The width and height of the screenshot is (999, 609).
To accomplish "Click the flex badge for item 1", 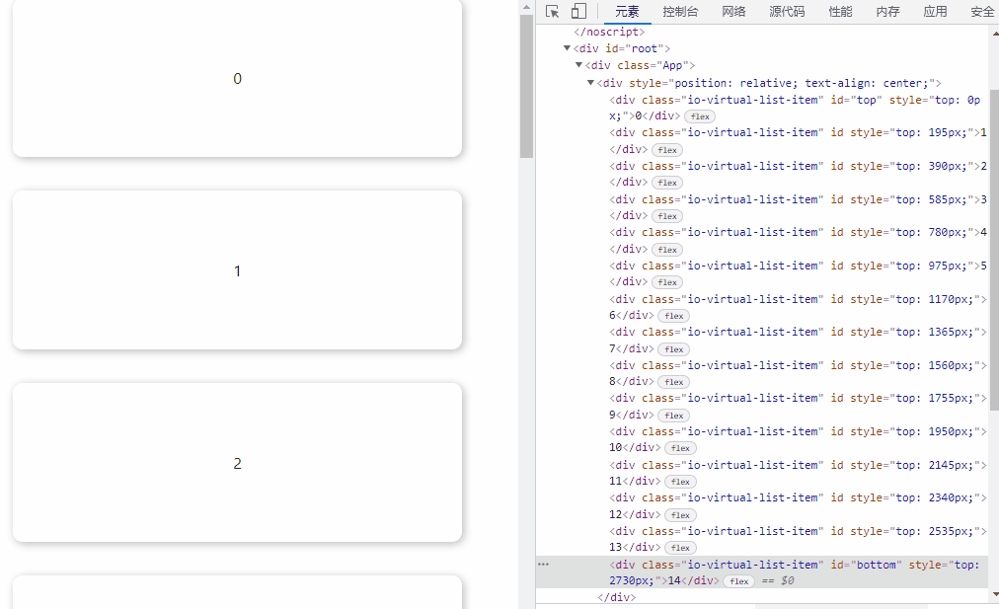I will point(667,150).
